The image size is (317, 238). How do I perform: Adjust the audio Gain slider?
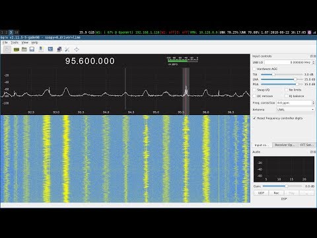pyautogui.click(x=283, y=186)
